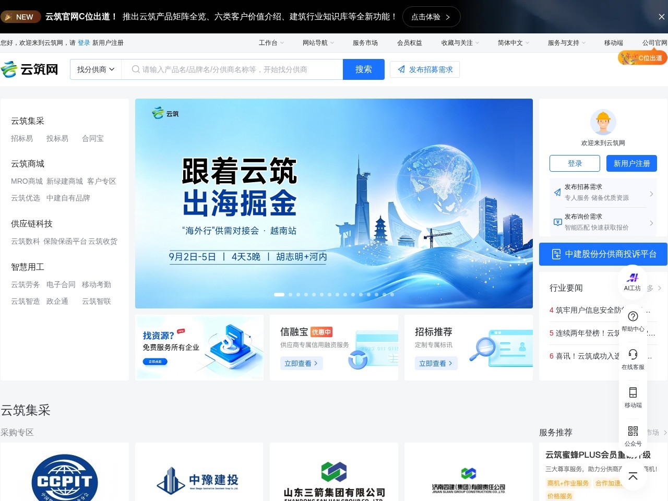Click the 出海掘金 carousel banner
This screenshot has height=501, width=668.
click(334, 204)
